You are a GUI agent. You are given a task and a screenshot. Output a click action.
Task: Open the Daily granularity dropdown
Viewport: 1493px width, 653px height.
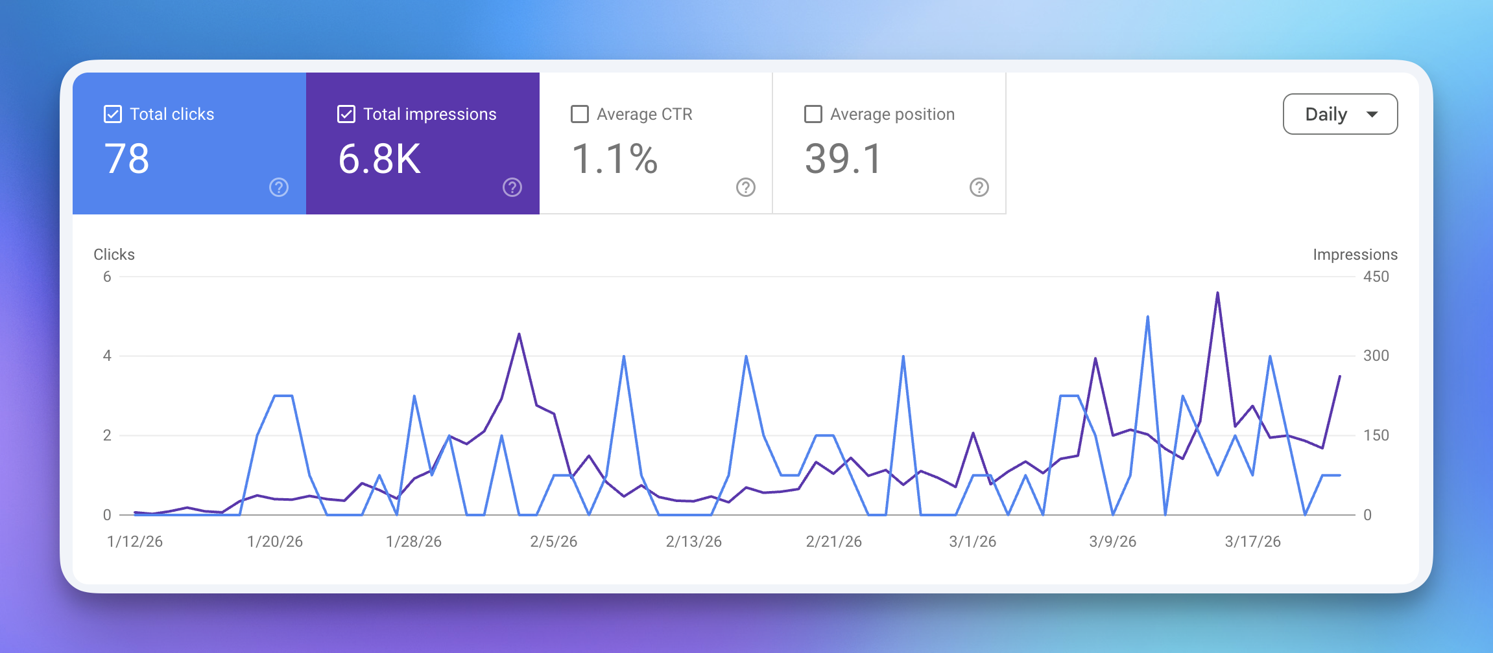tap(1326, 115)
